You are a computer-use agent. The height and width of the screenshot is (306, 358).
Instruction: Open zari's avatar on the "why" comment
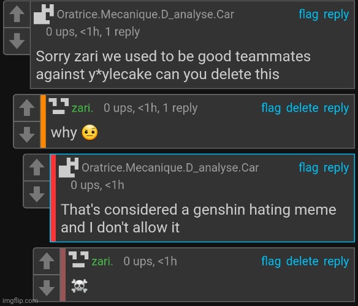tap(59, 106)
